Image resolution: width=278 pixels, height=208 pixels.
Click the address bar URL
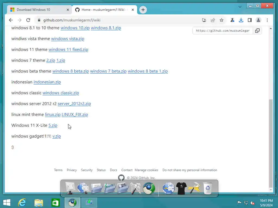tap(72, 20)
